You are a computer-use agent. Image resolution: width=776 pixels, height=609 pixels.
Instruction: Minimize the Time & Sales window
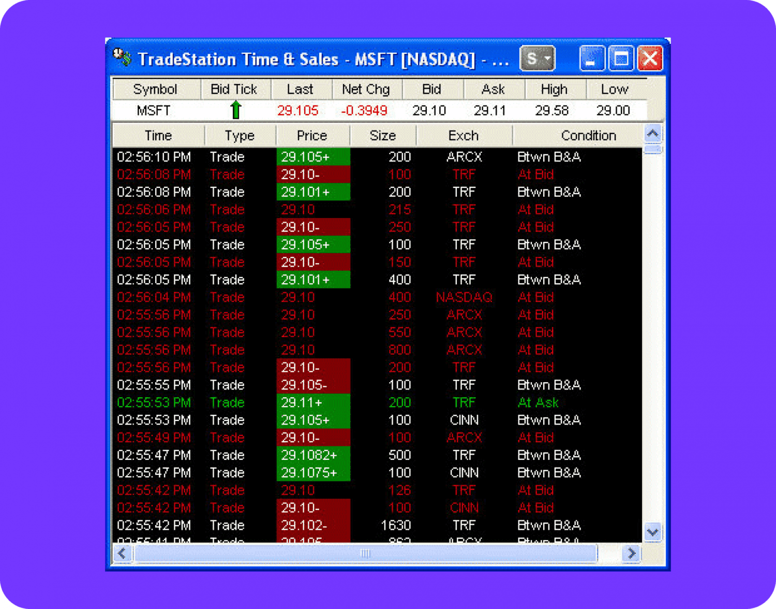(592, 58)
